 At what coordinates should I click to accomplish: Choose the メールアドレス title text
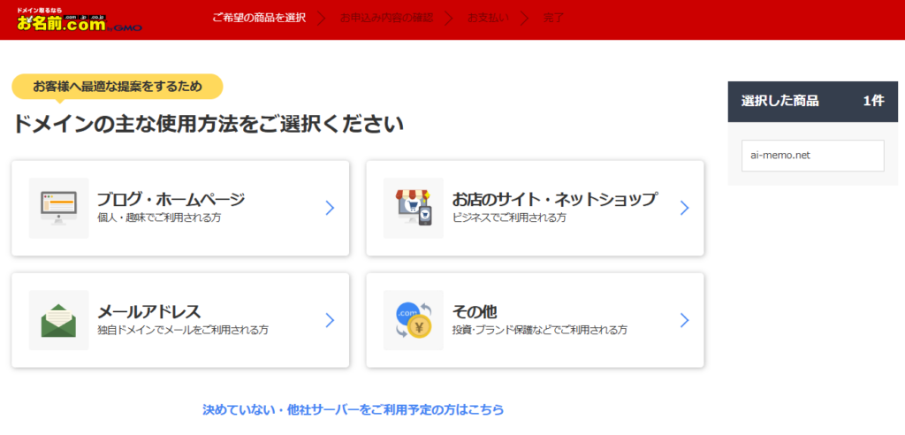[x=149, y=311]
